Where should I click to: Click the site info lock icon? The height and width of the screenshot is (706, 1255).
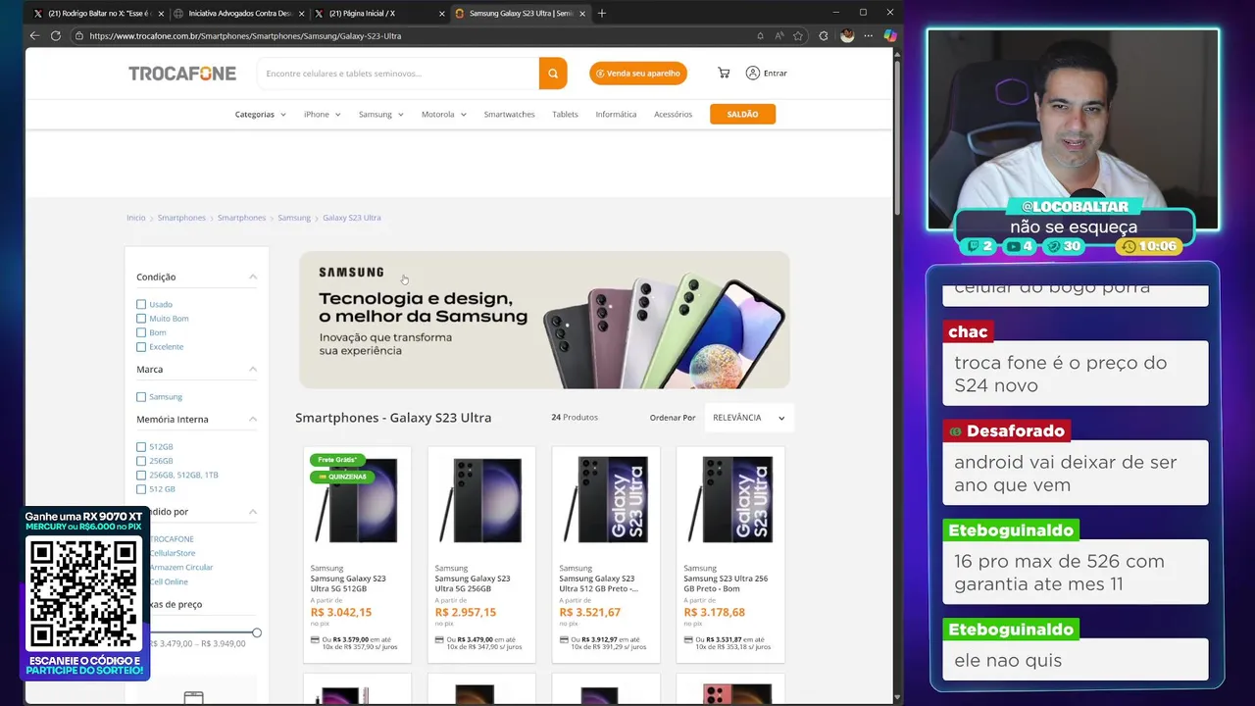78,35
